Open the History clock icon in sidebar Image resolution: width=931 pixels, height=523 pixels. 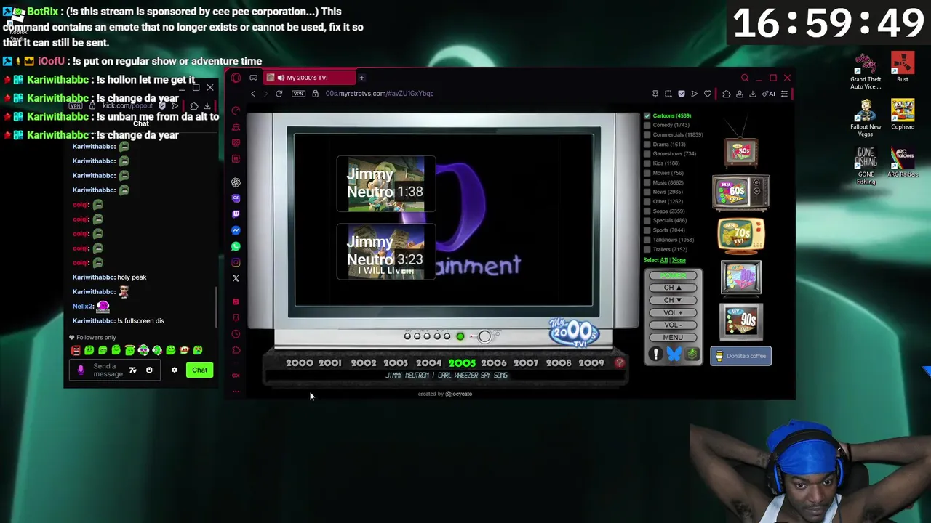point(236,334)
